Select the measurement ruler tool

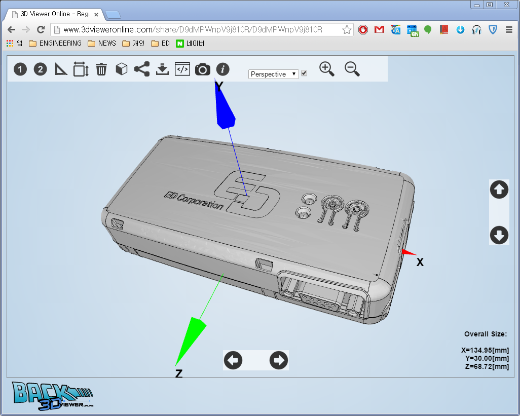61,69
